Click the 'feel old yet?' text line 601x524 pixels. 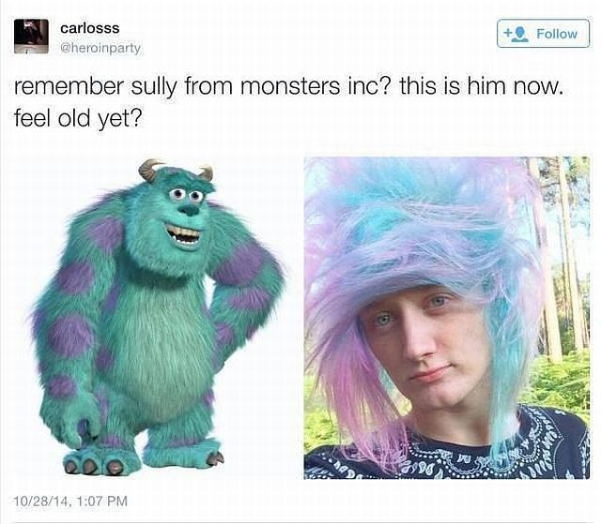78,118
